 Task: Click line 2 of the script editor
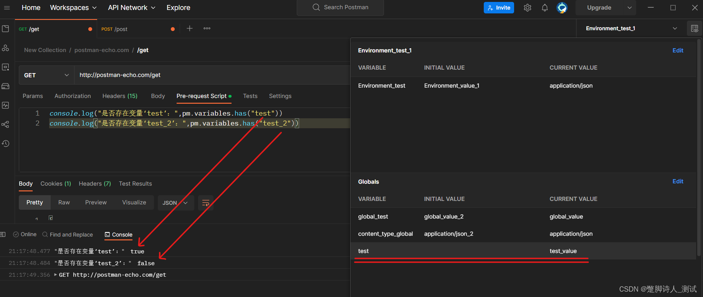[199, 123]
